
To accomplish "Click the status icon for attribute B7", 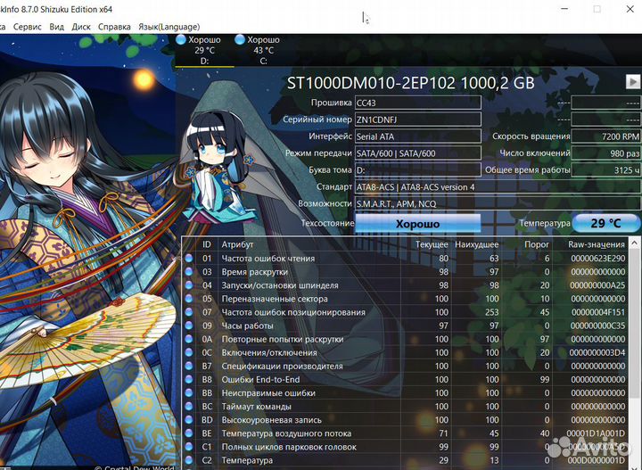I will pyautogui.click(x=189, y=366).
